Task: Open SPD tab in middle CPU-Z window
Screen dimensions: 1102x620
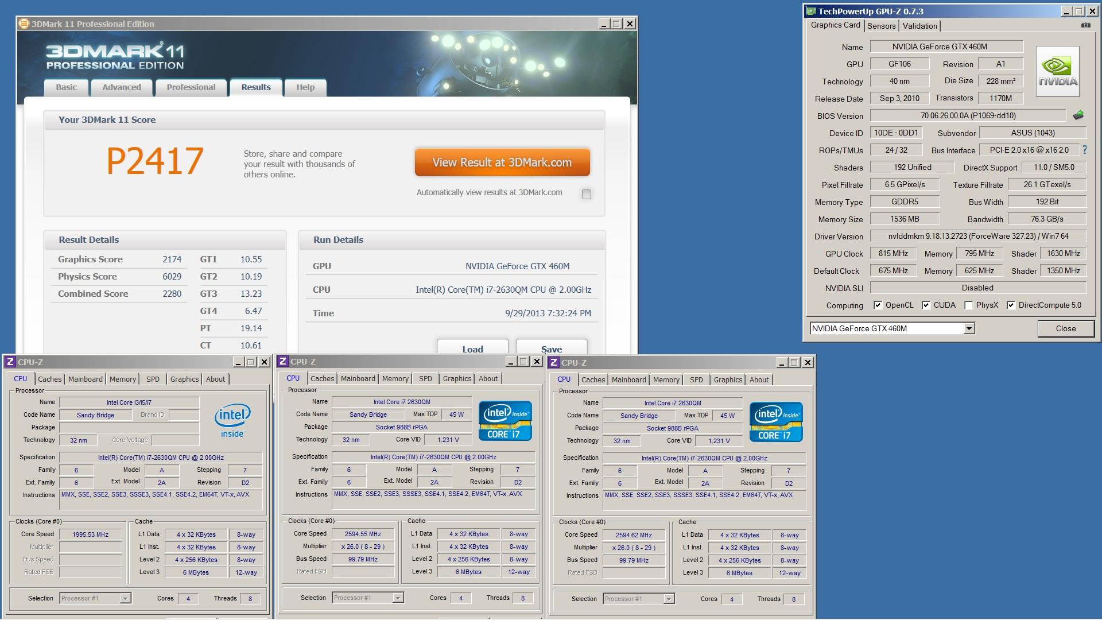Action: click(425, 378)
